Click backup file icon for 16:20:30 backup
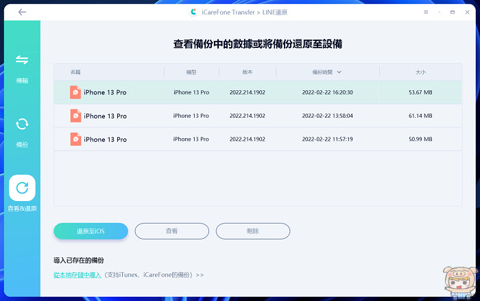Image resolution: width=480 pixels, height=301 pixels. [75, 92]
